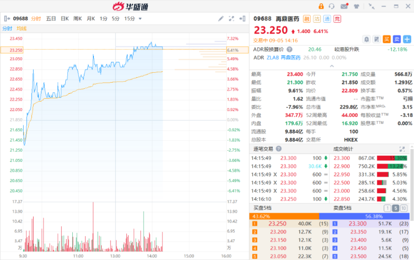This screenshot has width=414, height=260.
Task: Open customer service headset icon
Action: (x=332, y=6)
